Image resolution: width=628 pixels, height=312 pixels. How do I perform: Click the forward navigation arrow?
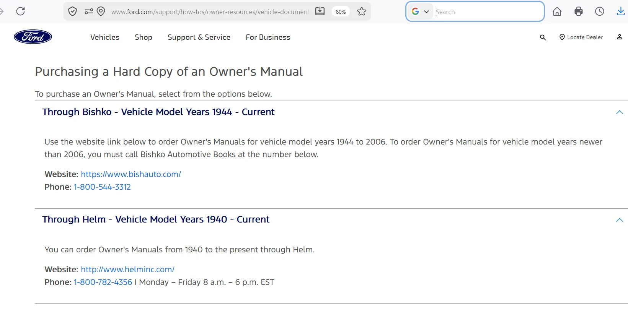[2, 11]
